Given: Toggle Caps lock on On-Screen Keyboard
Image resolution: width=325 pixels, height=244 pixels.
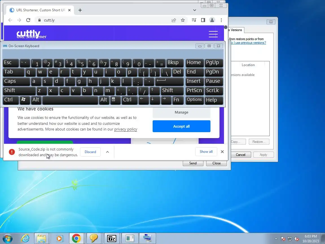Looking at the screenshot, I should [16, 82].
